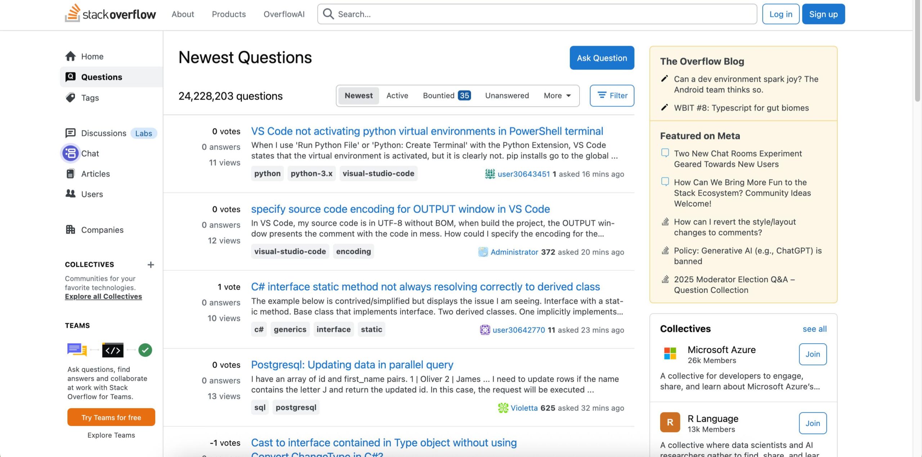The width and height of the screenshot is (922, 457).
Task: Add a collective with the plus icon
Action: pos(151,264)
